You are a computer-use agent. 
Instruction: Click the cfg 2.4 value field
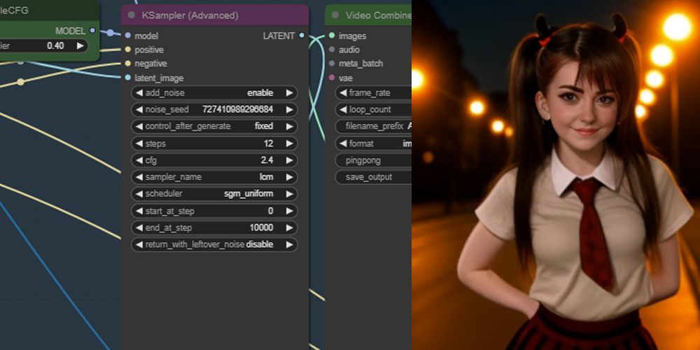point(214,160)
